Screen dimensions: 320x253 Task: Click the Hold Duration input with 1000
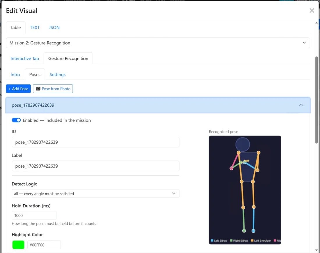pos(34,215)
